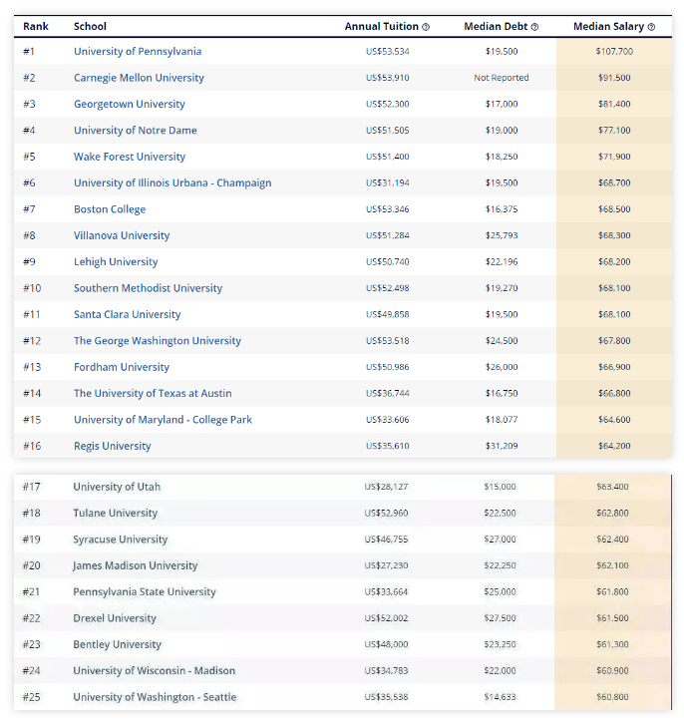Click rank #25 cell
The width and height of the screenshot is (684, 724).
click(x=31, y=697)
